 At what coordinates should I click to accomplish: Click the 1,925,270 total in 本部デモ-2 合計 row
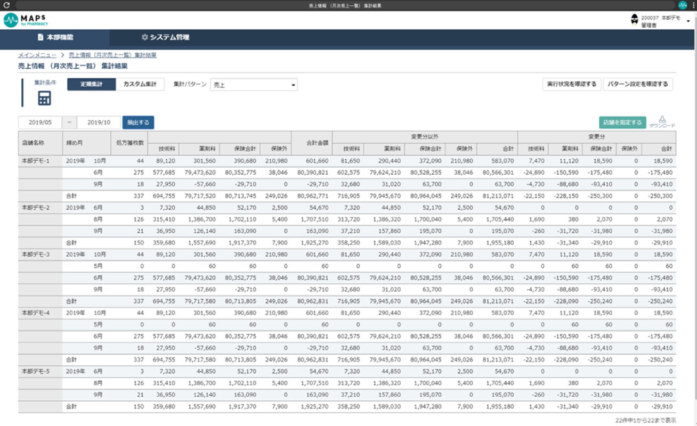315,243
